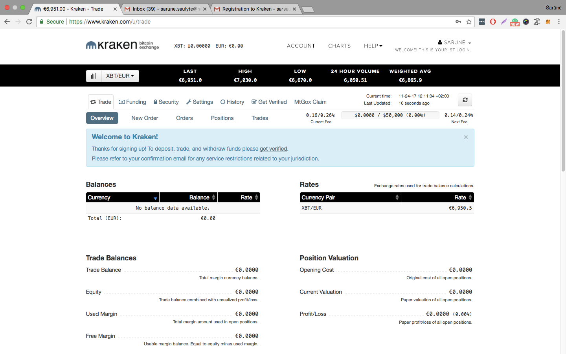This screenshot has height=354, width=566.
Task: Click the 0.16/0.26% Current Fee value
Action: pos(320,115)
